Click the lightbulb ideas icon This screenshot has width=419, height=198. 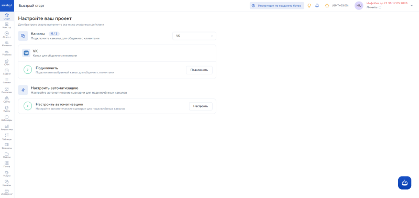310,6
